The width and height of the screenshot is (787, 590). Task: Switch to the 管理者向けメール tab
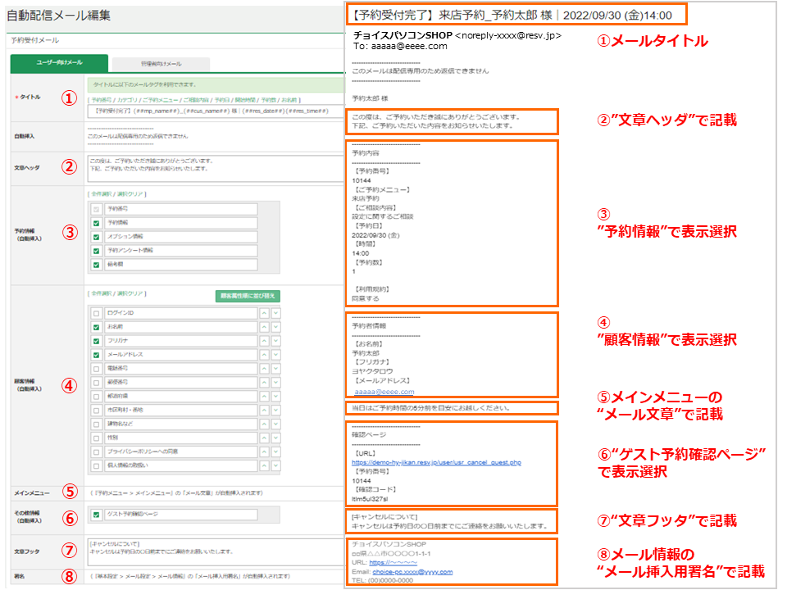point(161,64)
